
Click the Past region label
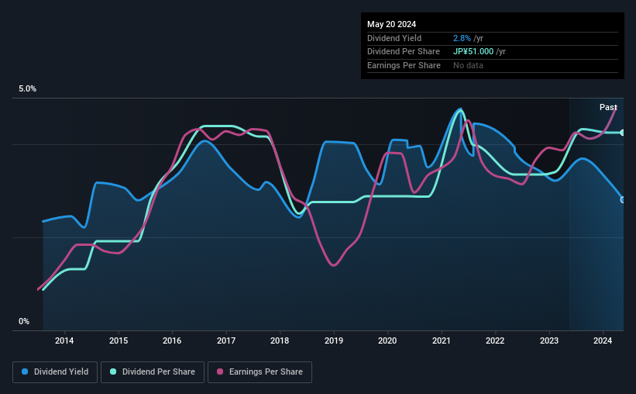coord(608,107)
